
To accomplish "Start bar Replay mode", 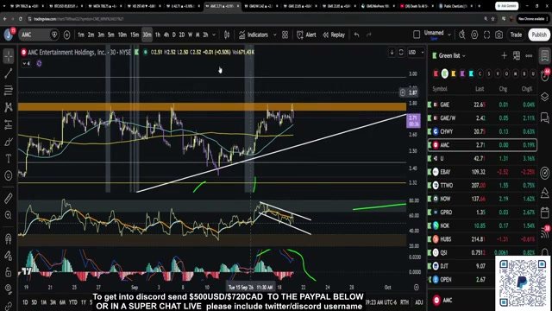I will click(x=334, y=35).
